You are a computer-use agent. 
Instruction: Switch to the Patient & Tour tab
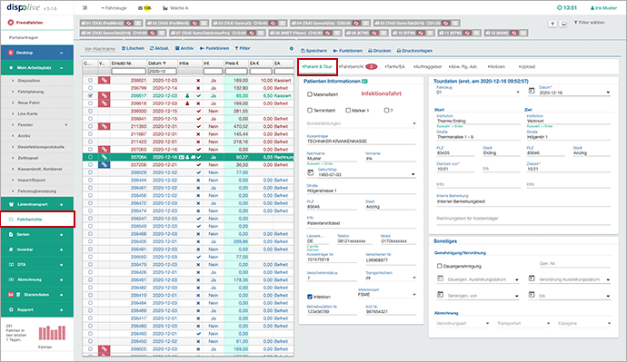(317, 66)
